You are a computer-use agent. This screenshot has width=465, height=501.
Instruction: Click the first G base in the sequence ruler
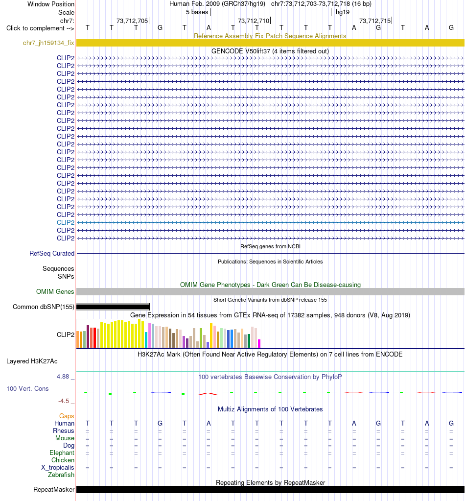coord(160,27)
